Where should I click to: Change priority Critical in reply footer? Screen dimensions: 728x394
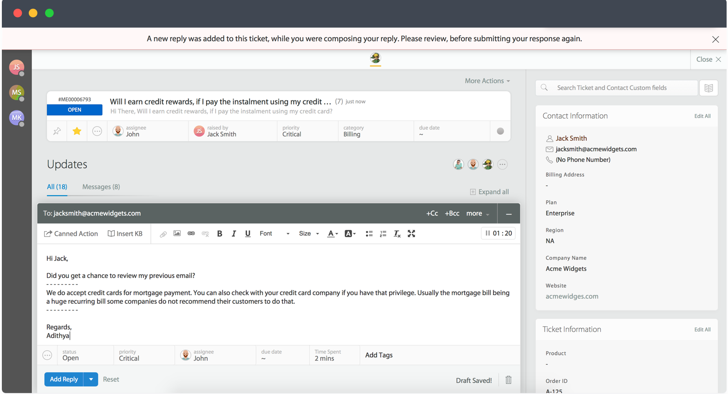[x=144, y=355]
